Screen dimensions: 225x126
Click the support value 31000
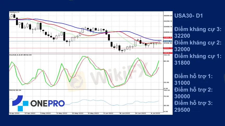[x=182, y=83]
